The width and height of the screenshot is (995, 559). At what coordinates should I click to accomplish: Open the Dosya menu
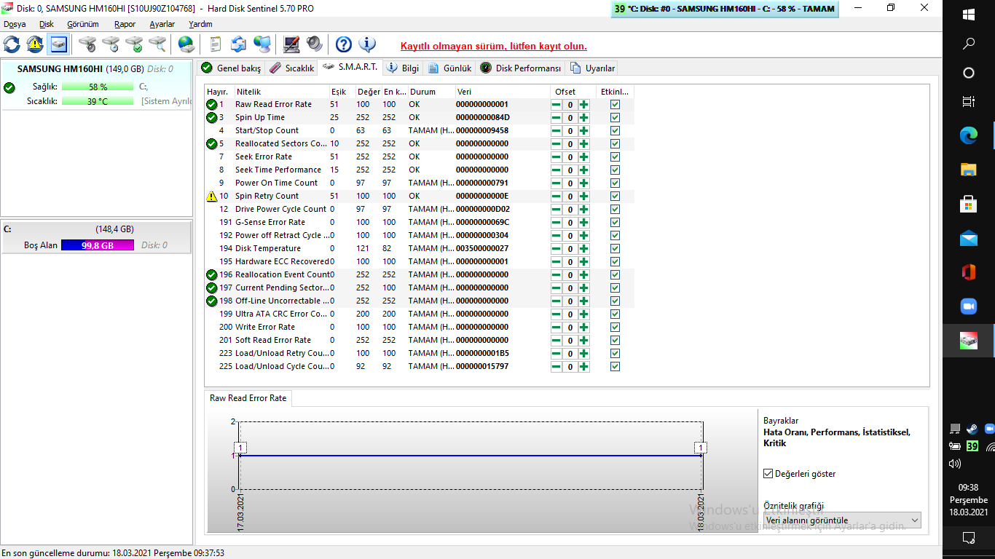coord(15,24)
